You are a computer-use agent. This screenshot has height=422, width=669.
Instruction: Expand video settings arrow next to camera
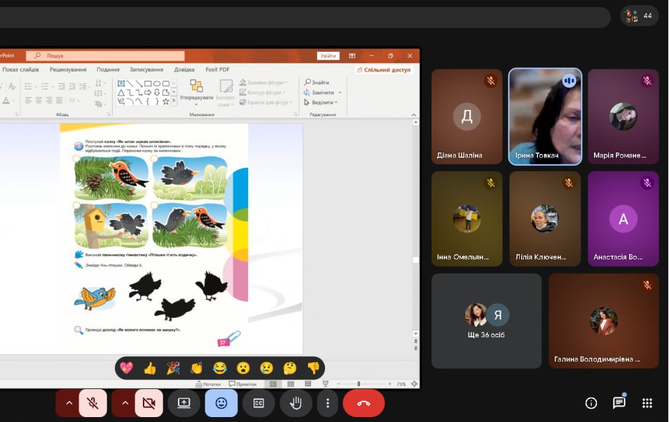click(x=125, y=403)
